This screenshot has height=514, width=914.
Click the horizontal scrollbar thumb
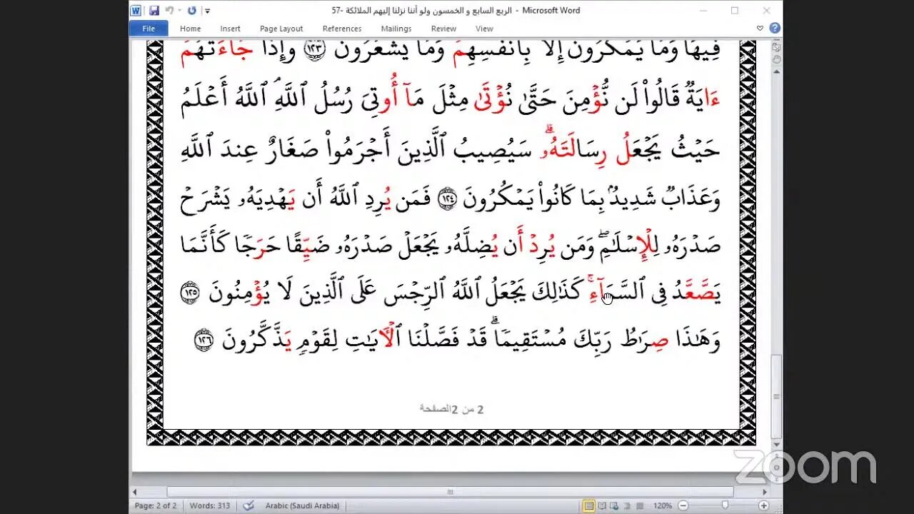[450, 492]
